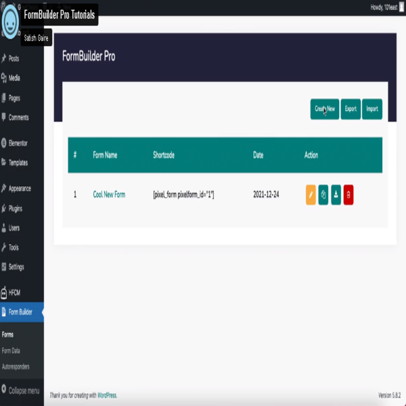Click the Date column header
Screen dimensions: 406x406
coord(258,155)
